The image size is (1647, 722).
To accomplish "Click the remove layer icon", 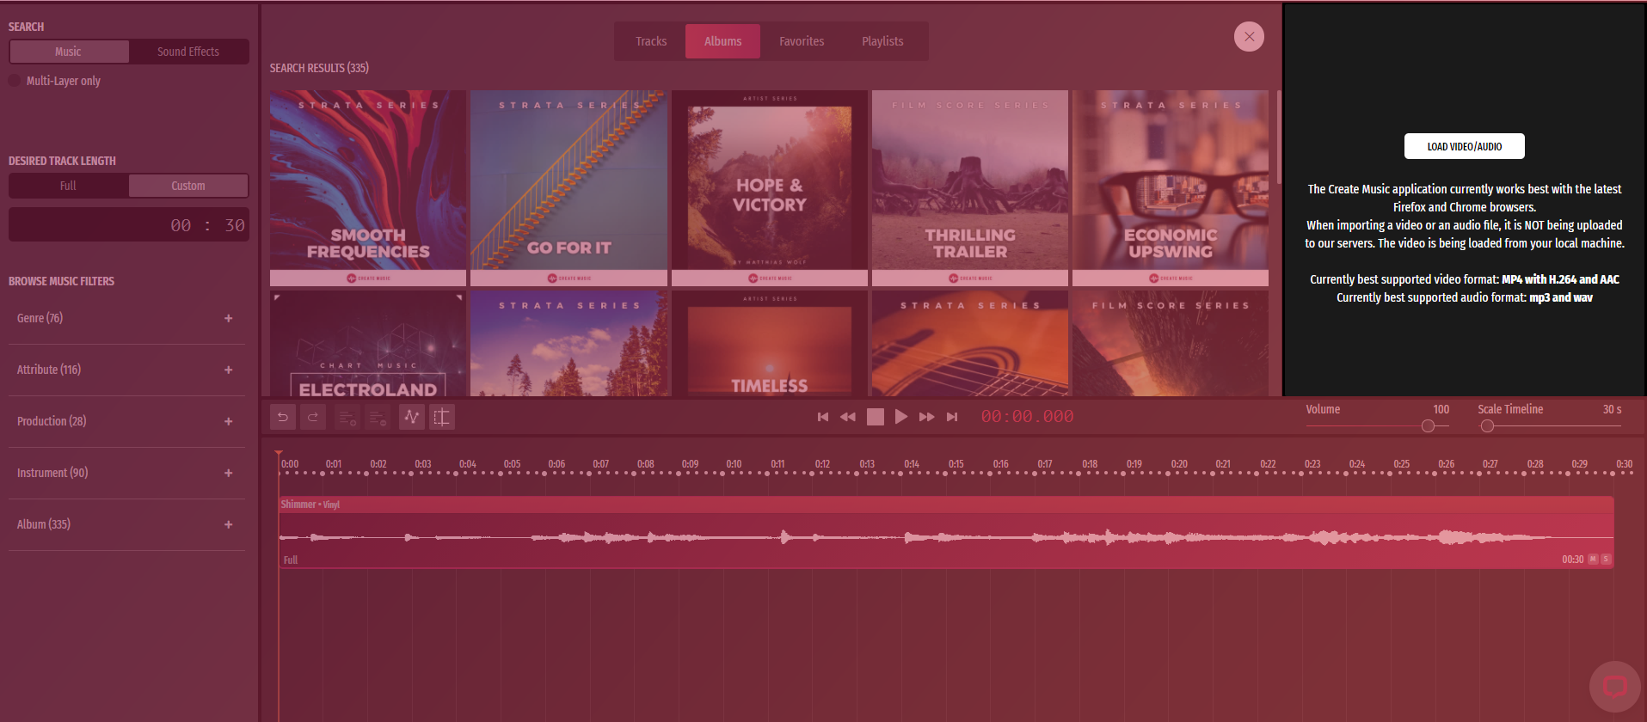I will [x=378, y=417].
